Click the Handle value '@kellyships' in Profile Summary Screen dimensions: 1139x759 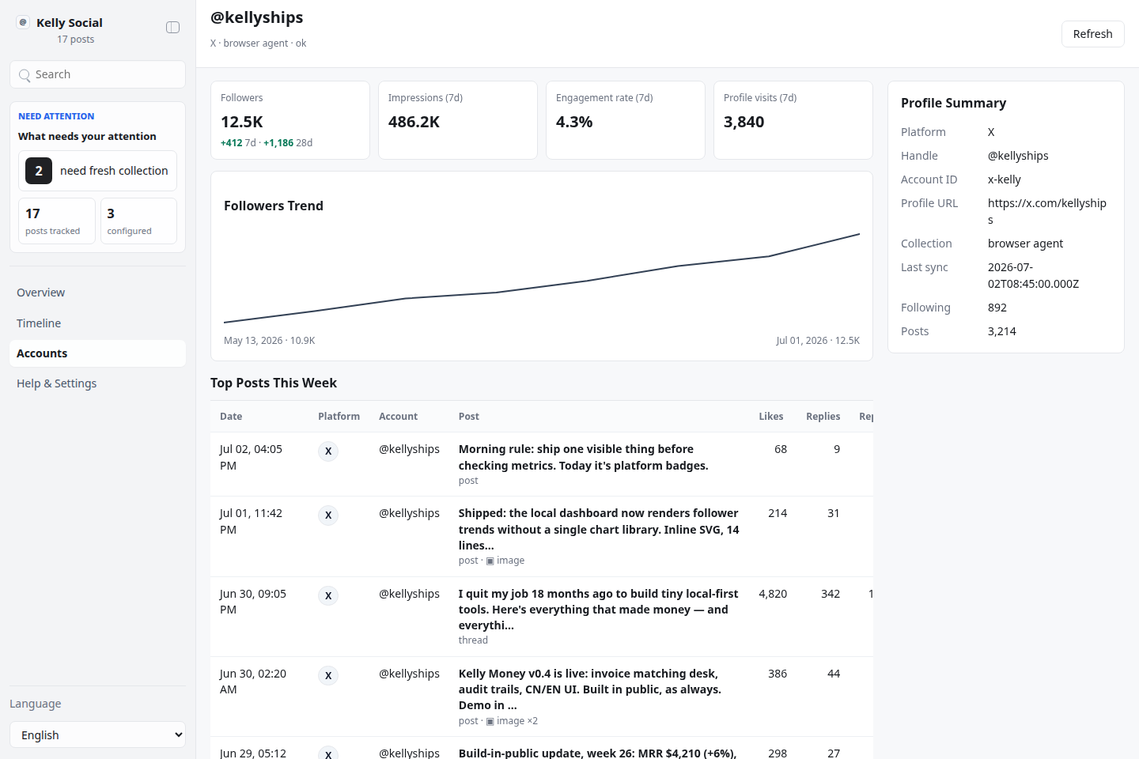1018,156
